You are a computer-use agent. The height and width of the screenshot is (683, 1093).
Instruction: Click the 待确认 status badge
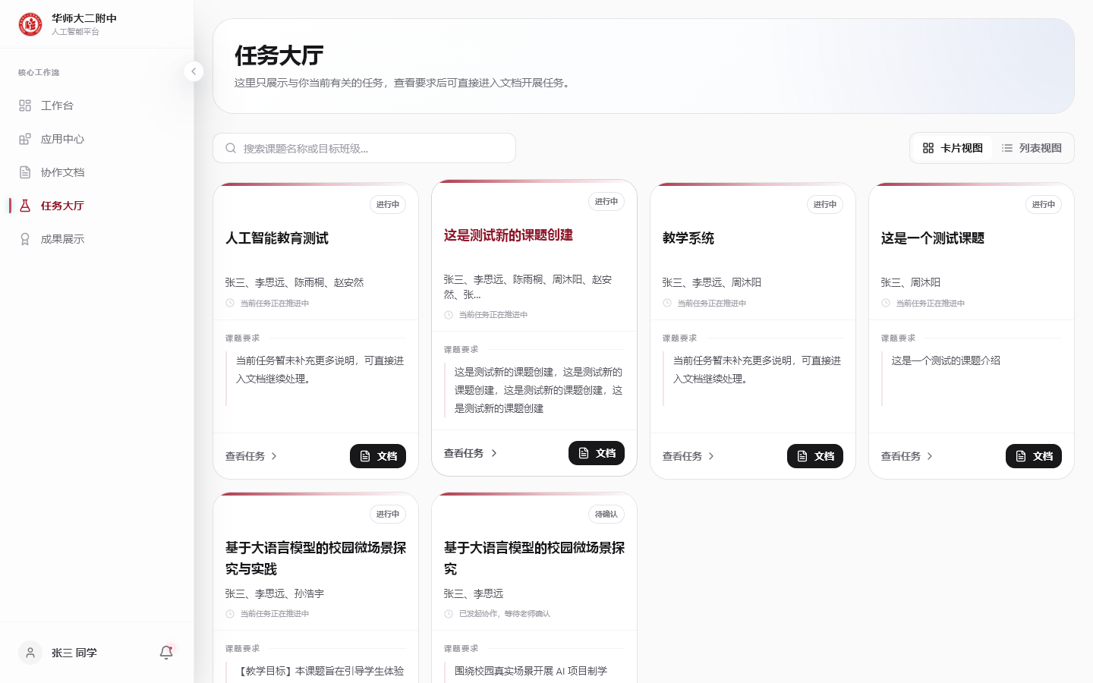[606, 514]
